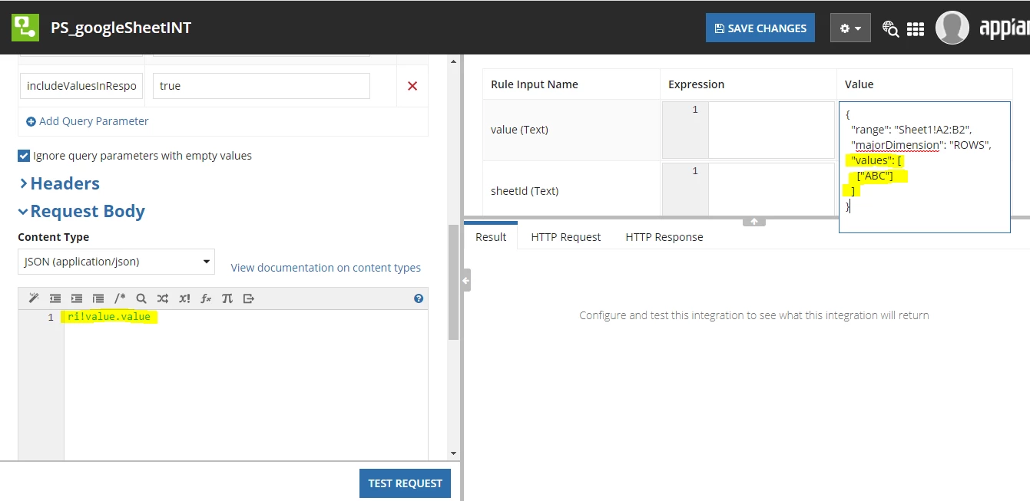This screenshot has height=501, width=1030.
Task: Expand the Headers section
Action: [x=59, y=183]
